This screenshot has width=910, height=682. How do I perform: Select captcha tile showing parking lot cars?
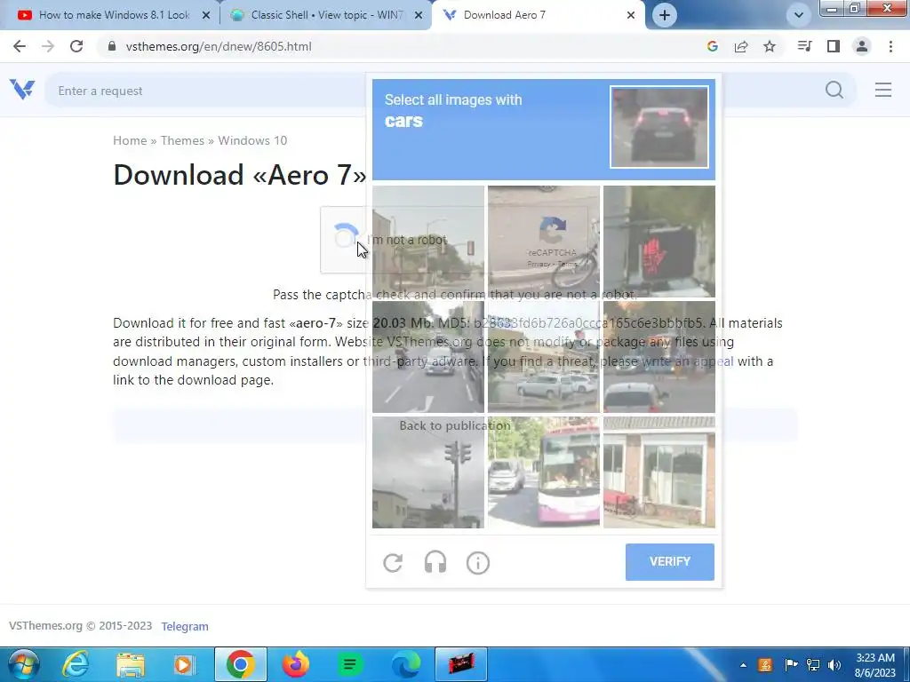544,357
